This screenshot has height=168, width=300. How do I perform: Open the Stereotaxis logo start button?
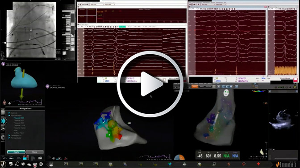[3, 164]
